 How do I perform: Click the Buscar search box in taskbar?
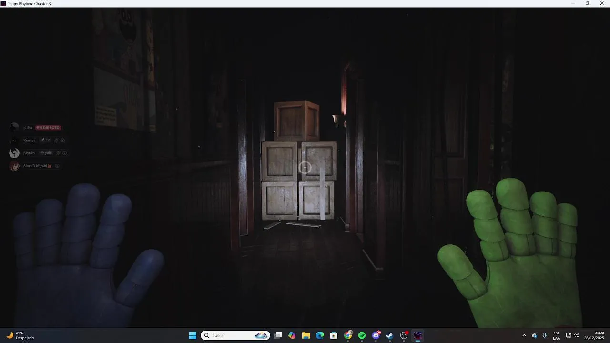tap(235, 335)
